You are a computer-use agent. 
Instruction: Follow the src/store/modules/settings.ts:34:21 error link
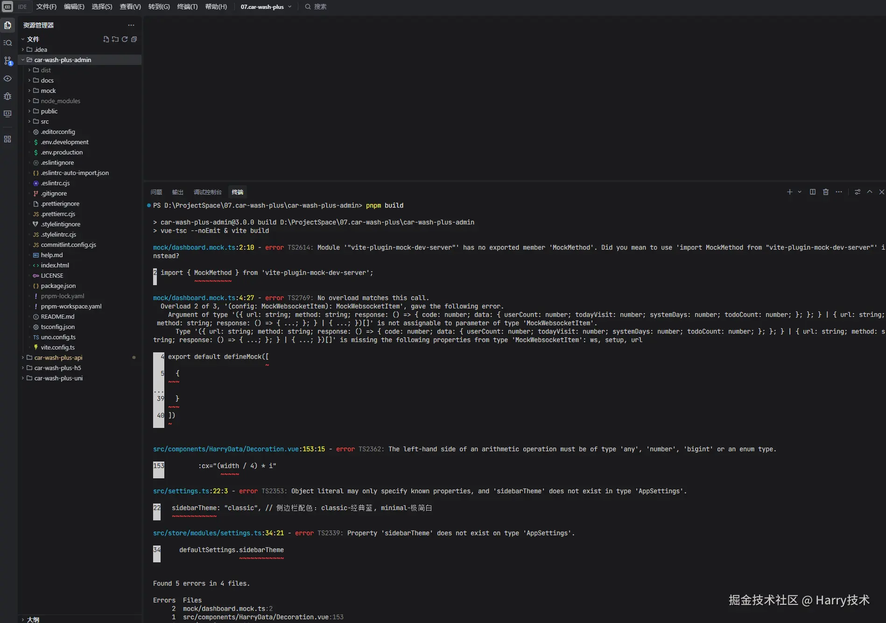218,533
